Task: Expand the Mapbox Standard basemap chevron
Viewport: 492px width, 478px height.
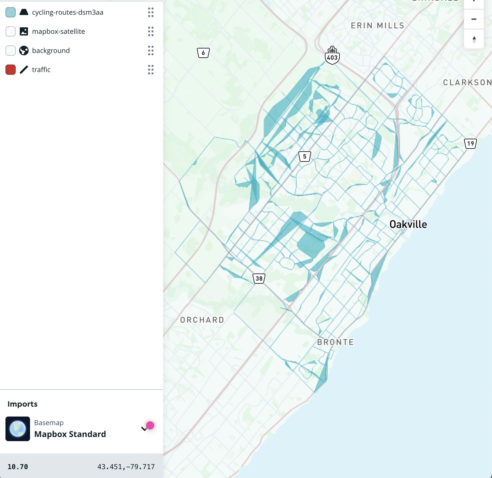Action: pos(144,429)
